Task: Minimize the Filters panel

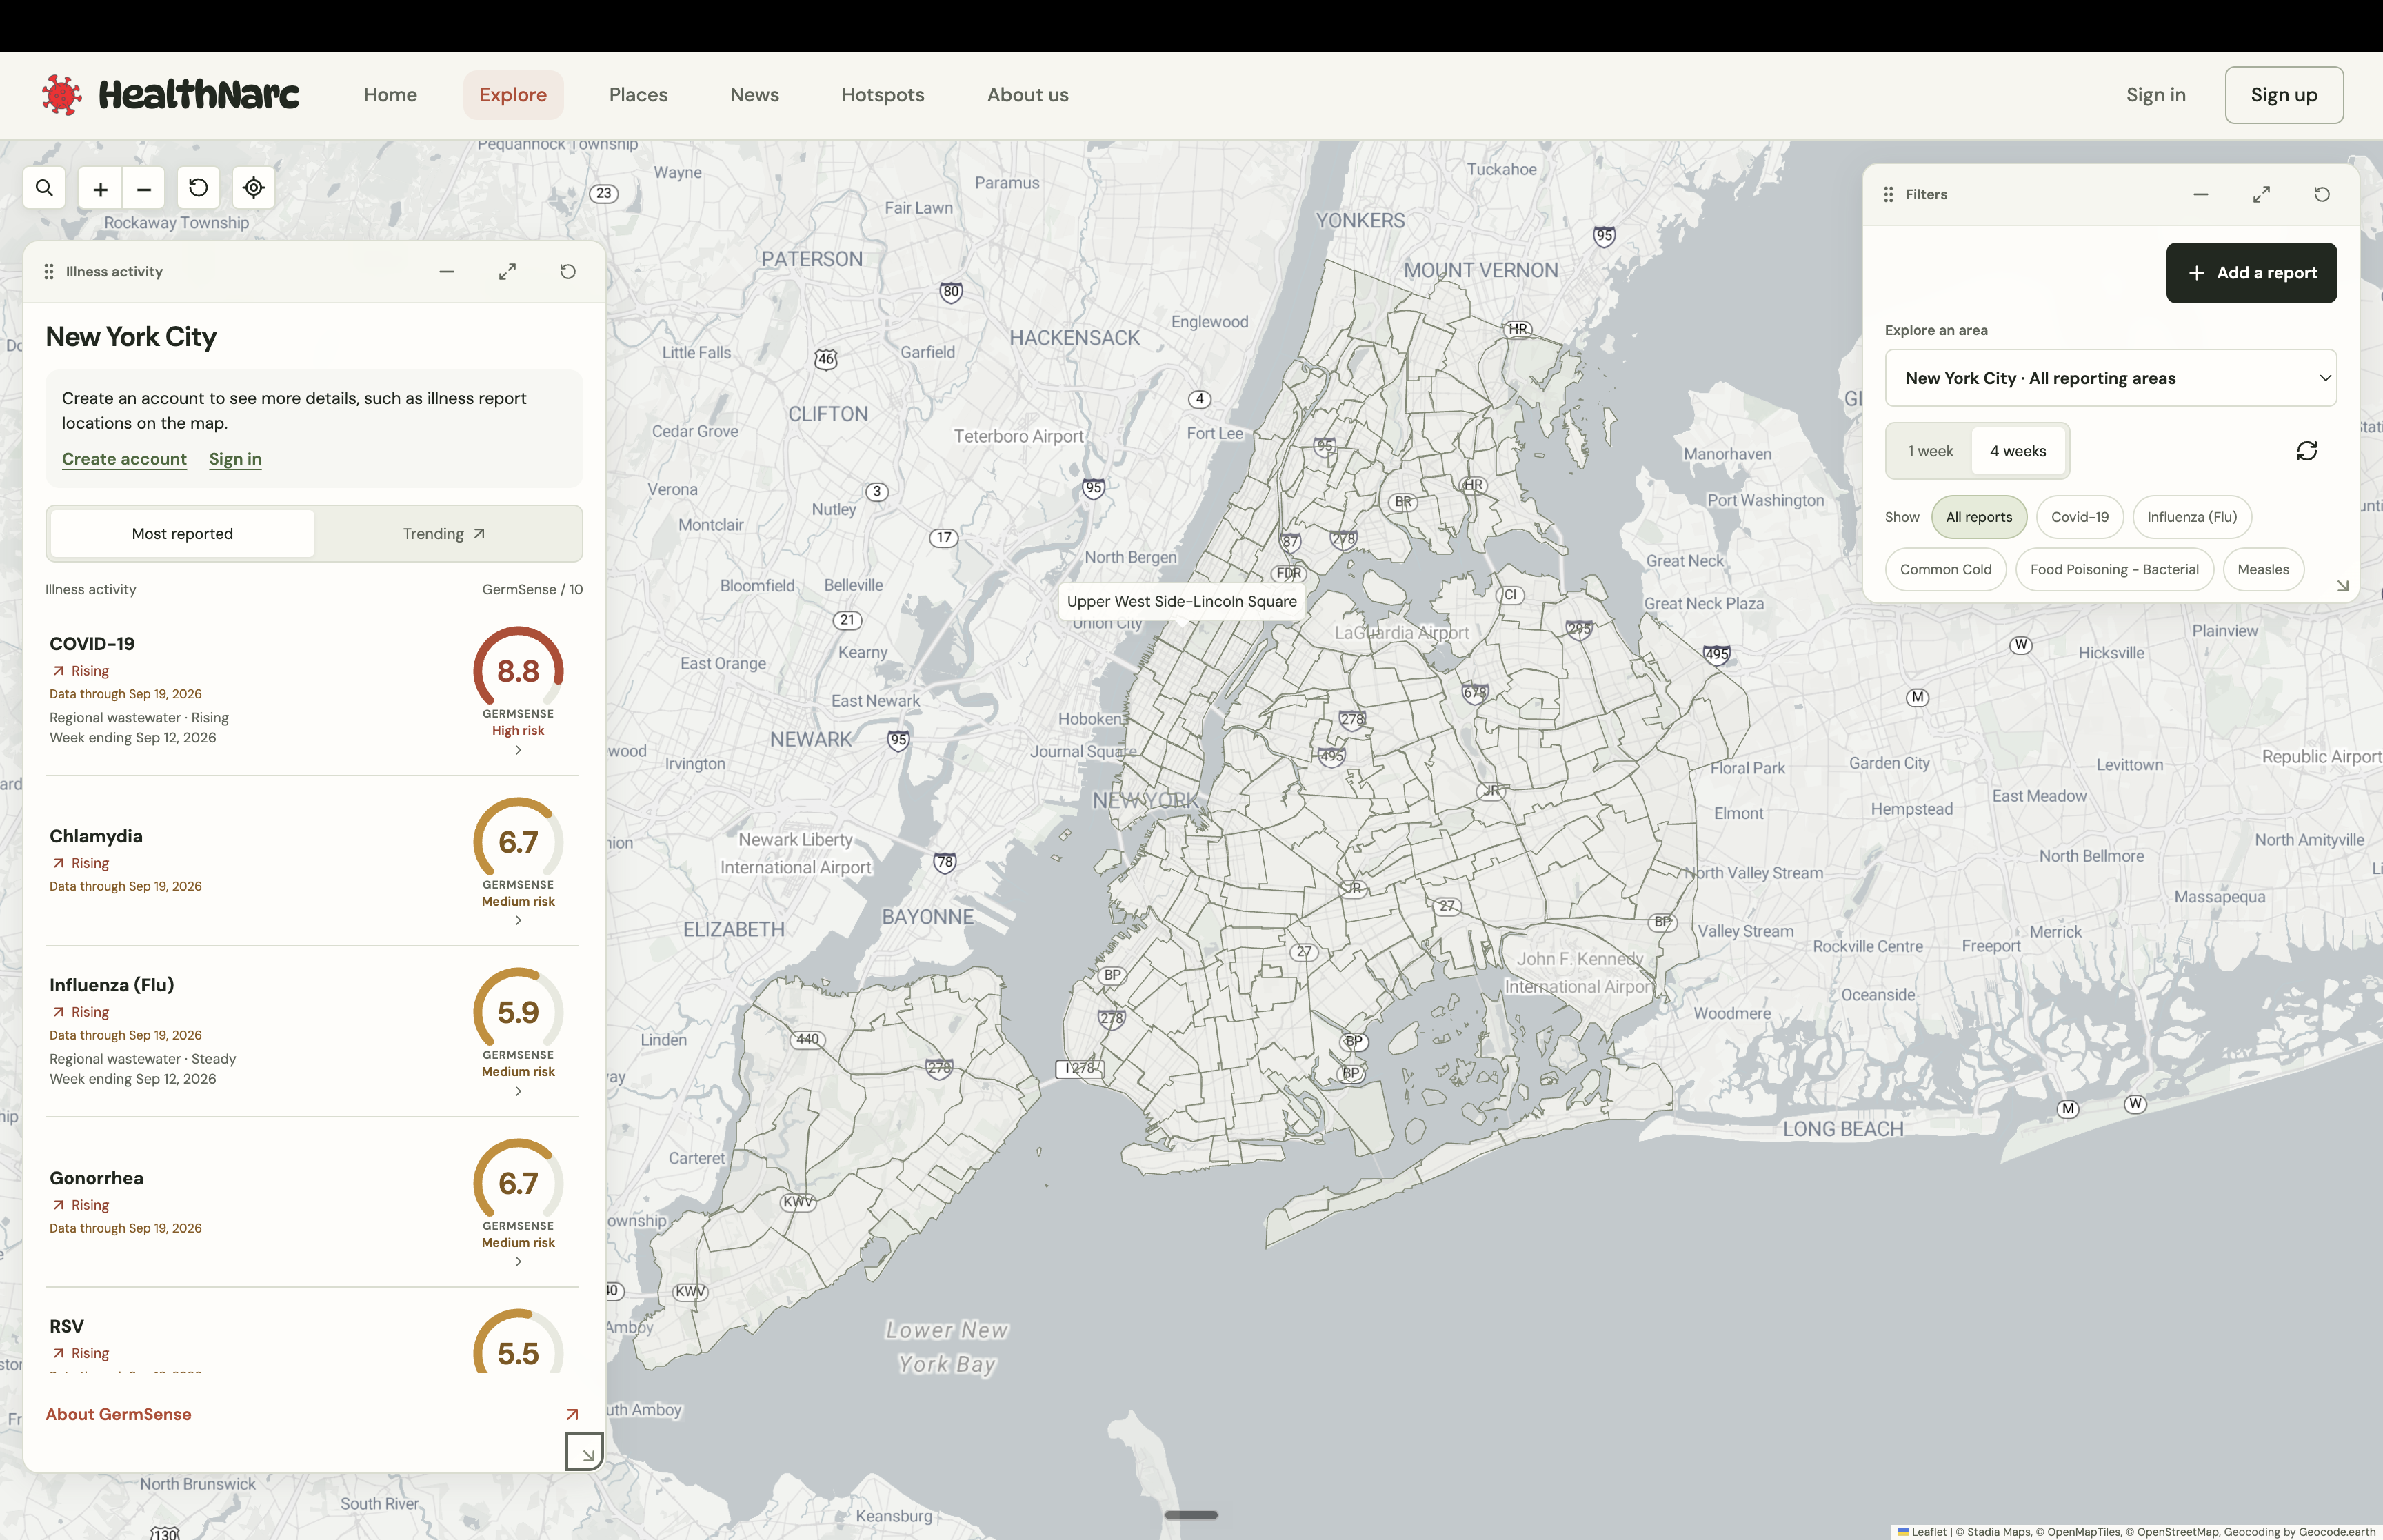Action: pyautogui.click(x=2201, y=194)
